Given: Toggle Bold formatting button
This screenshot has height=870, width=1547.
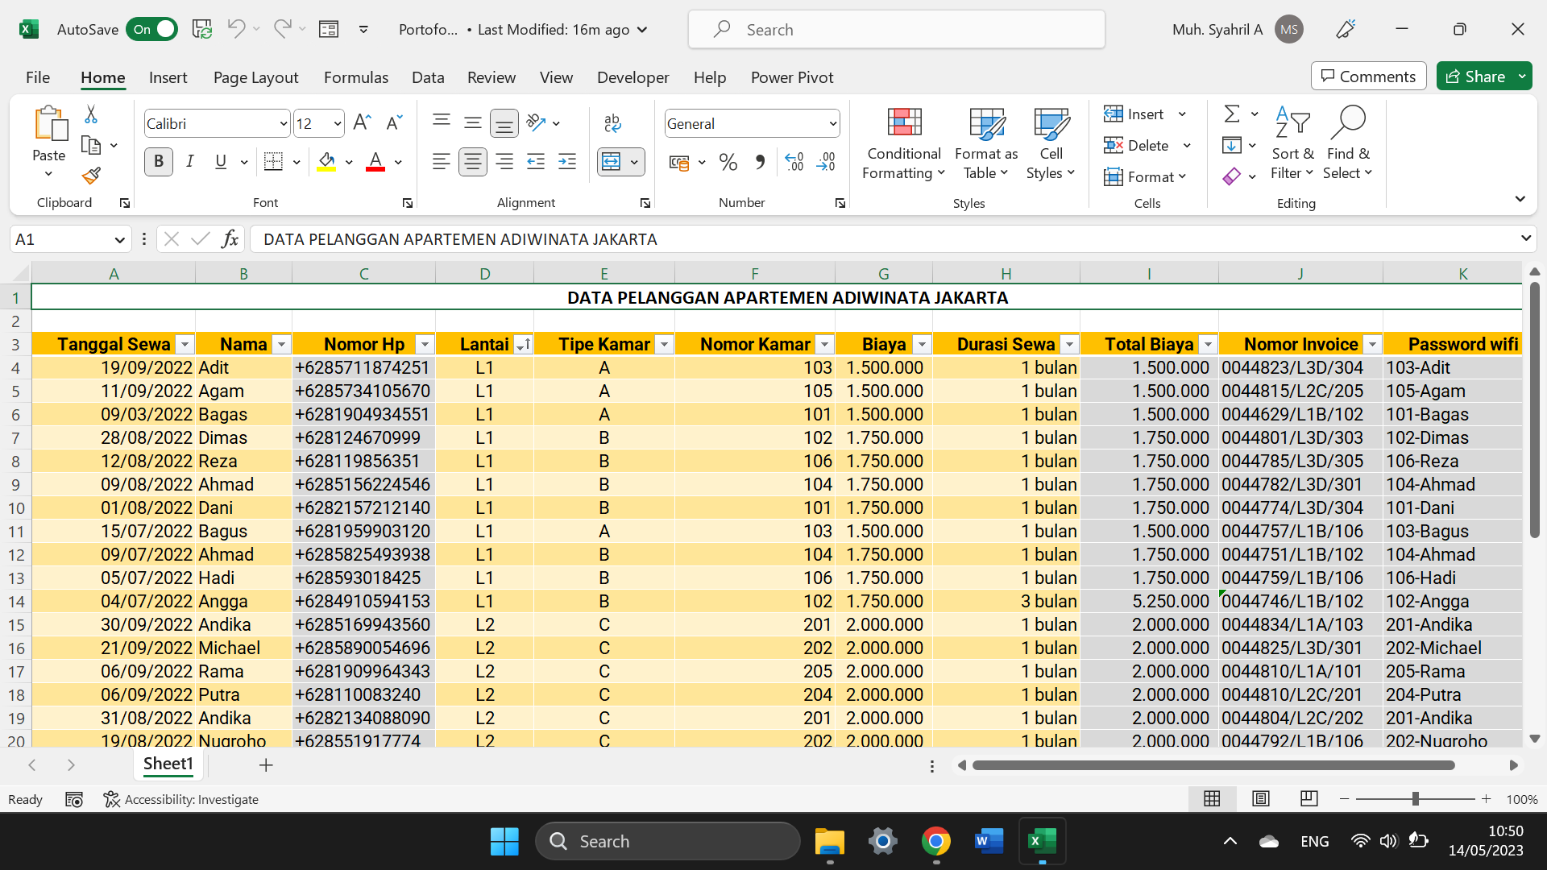Looking at the screenshot, I should click(x=159, y=162).
